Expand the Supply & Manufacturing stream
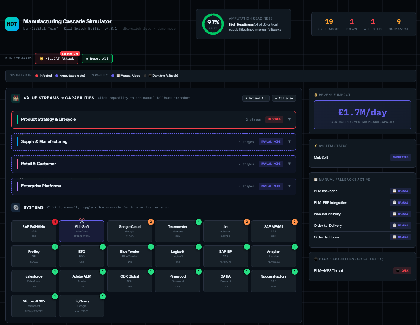This screenshot has width=420, height=325. point(154,142)
